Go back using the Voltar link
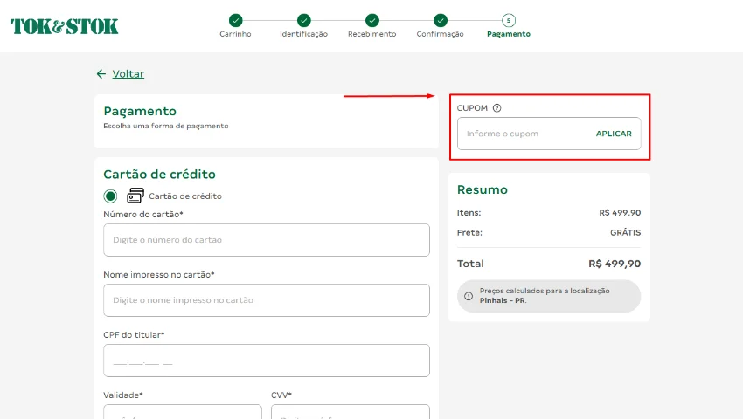 128,74
